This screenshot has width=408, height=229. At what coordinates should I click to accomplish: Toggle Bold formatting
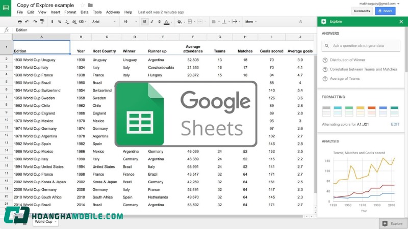coord(144,21)
